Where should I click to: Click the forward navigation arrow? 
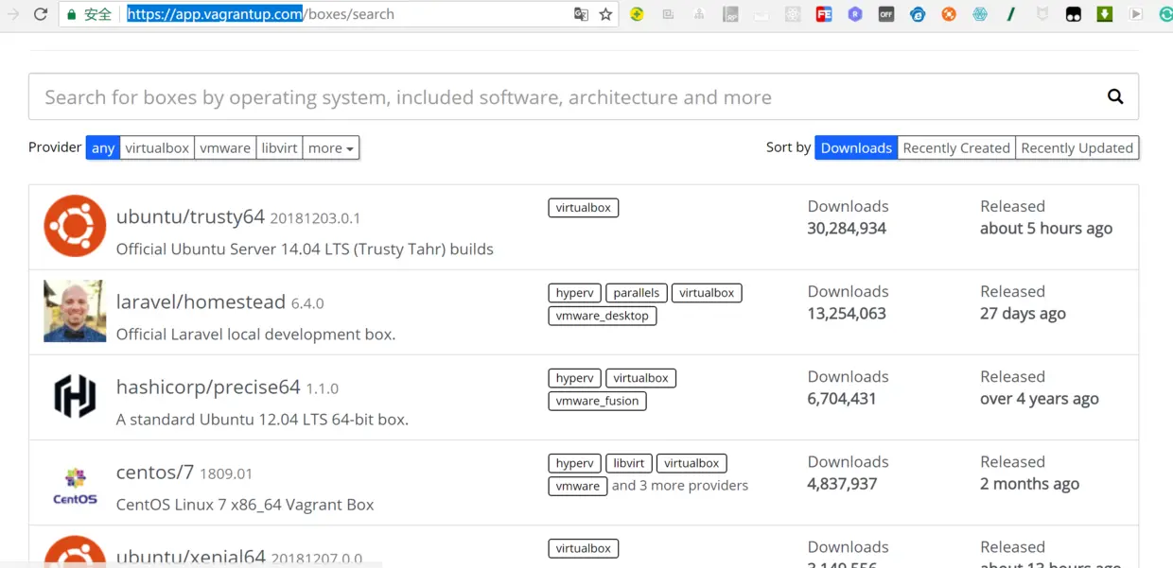[x=12, y=14]
